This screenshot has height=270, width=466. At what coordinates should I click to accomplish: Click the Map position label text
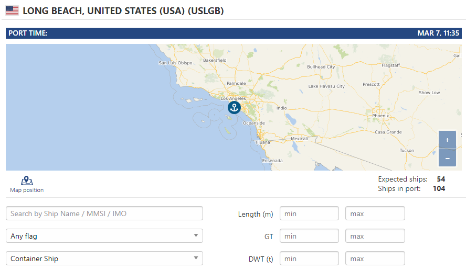[27, 190]
